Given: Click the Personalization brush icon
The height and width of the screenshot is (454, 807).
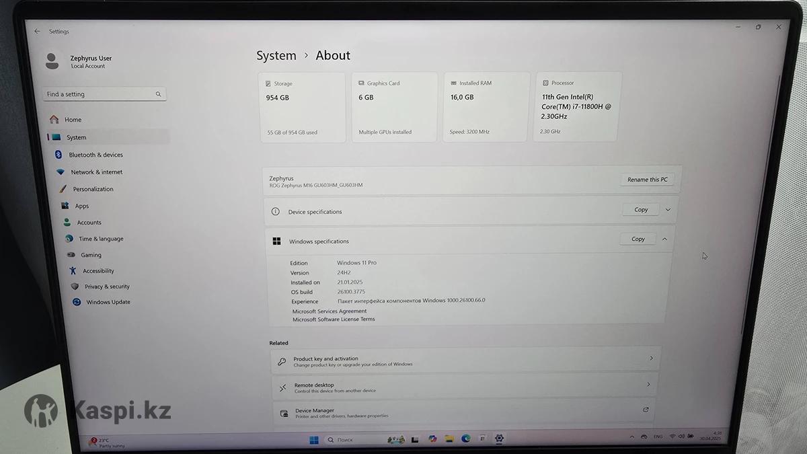Looking at the screenshot, I should click(63, 189).
